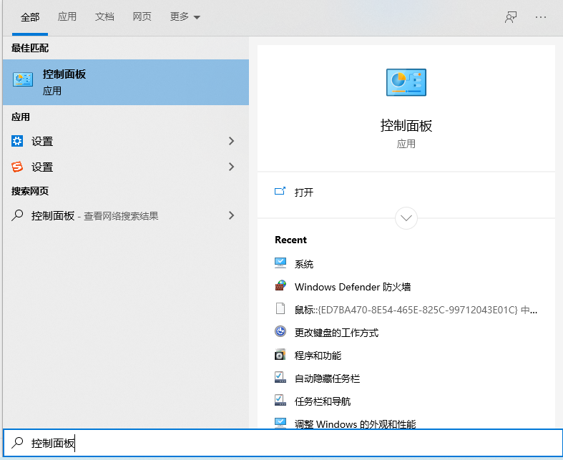The height and width of the screenshot is (460, 563).
Task: Expand the 控制面板 web search arrow
Action: (231, 215)
